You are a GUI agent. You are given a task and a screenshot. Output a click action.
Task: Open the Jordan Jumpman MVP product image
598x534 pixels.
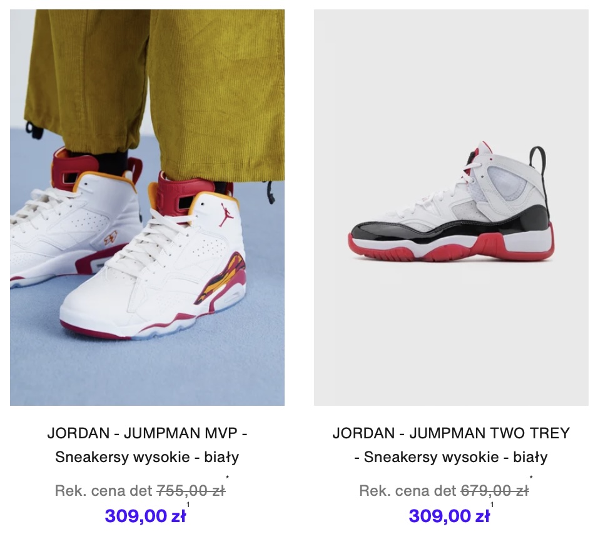(147, 208)
